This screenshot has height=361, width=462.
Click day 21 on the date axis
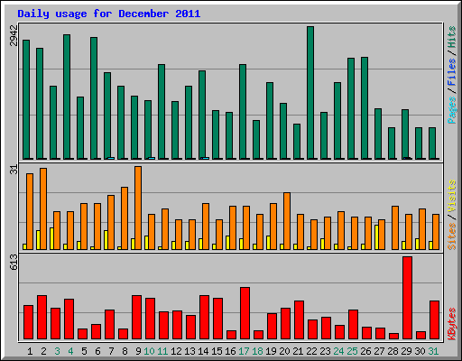coord(298,351)
